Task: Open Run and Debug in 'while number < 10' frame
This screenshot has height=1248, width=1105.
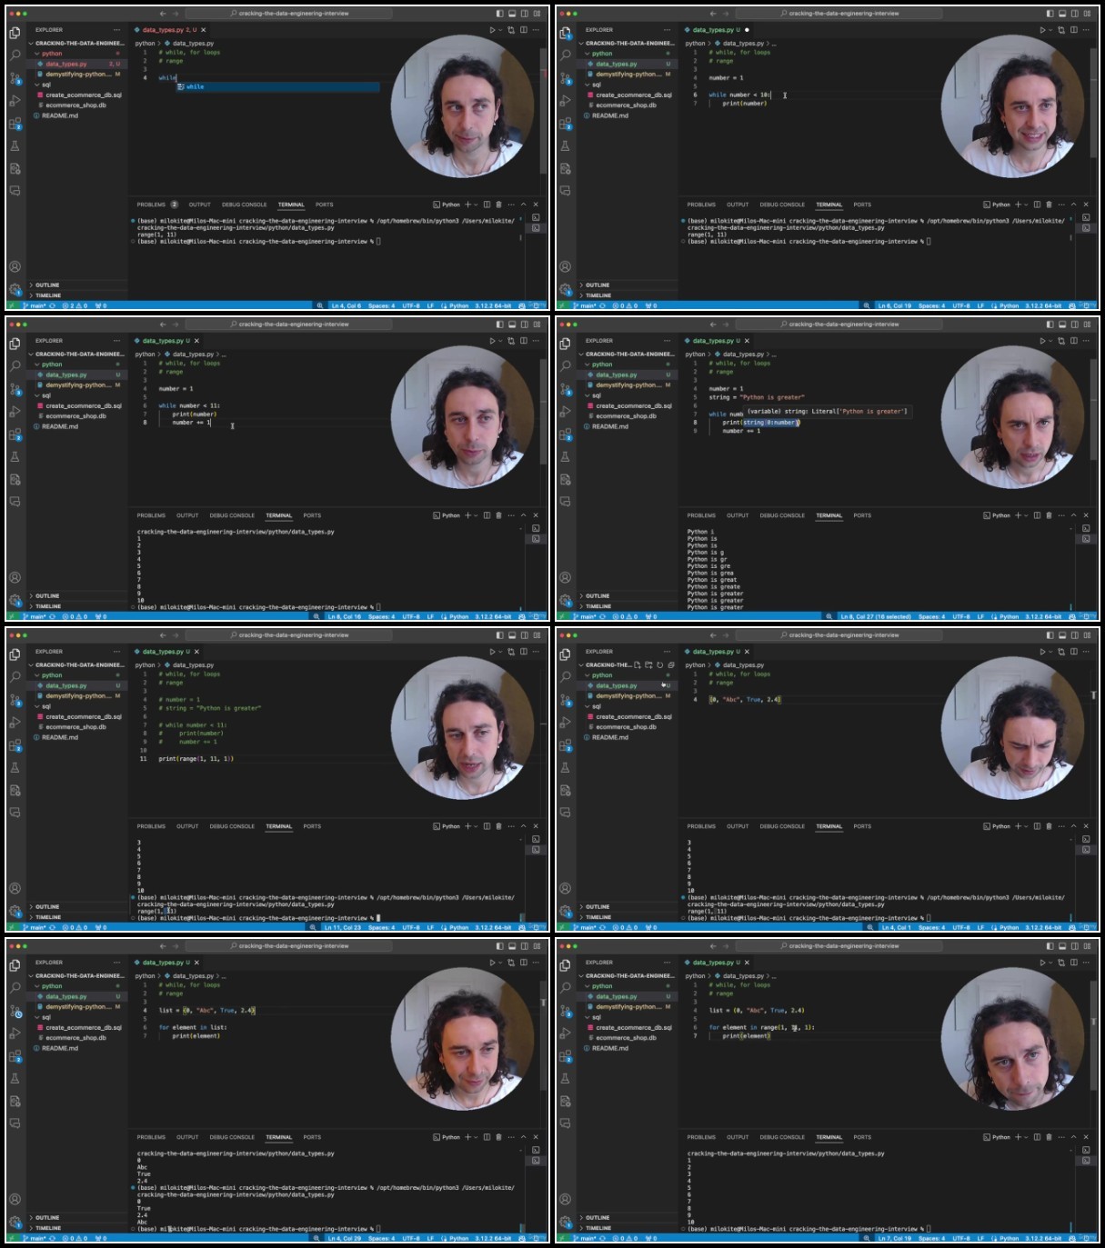Action: pyautogui.click(x=565, y=100)
